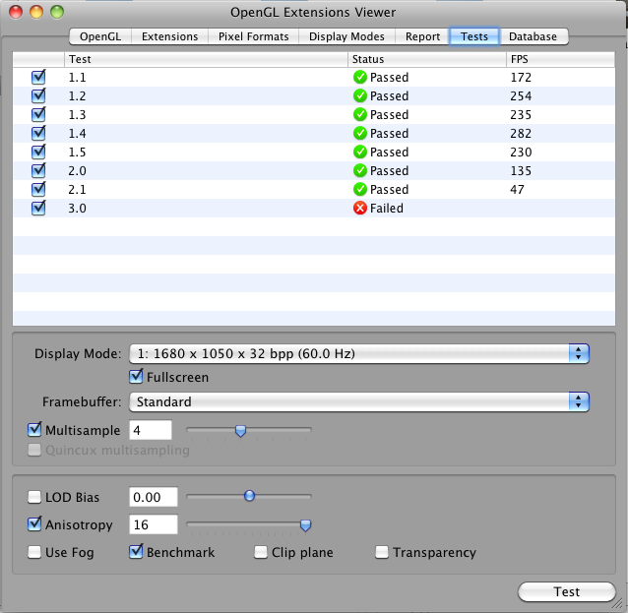628x613 pixels.
Task: Enable the LOD Bias checkbox
Action: 34,497
